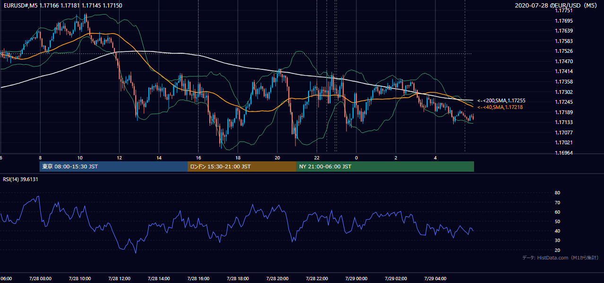Viewport: 604px width, 283px height.
Task: Click the HistData.com data source credit
Action: pos(561,258)
